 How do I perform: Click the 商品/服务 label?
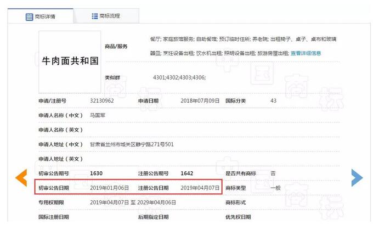[x=116, y=47]
